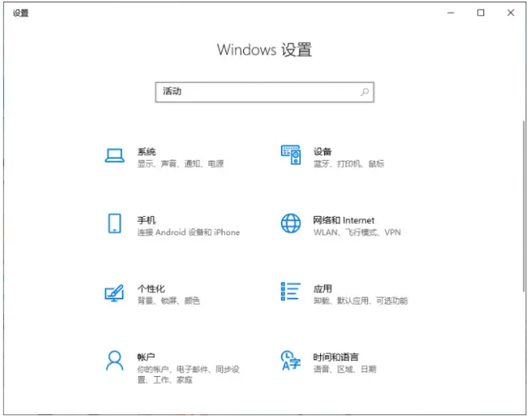Click the 网络和 Internet title

343,220
